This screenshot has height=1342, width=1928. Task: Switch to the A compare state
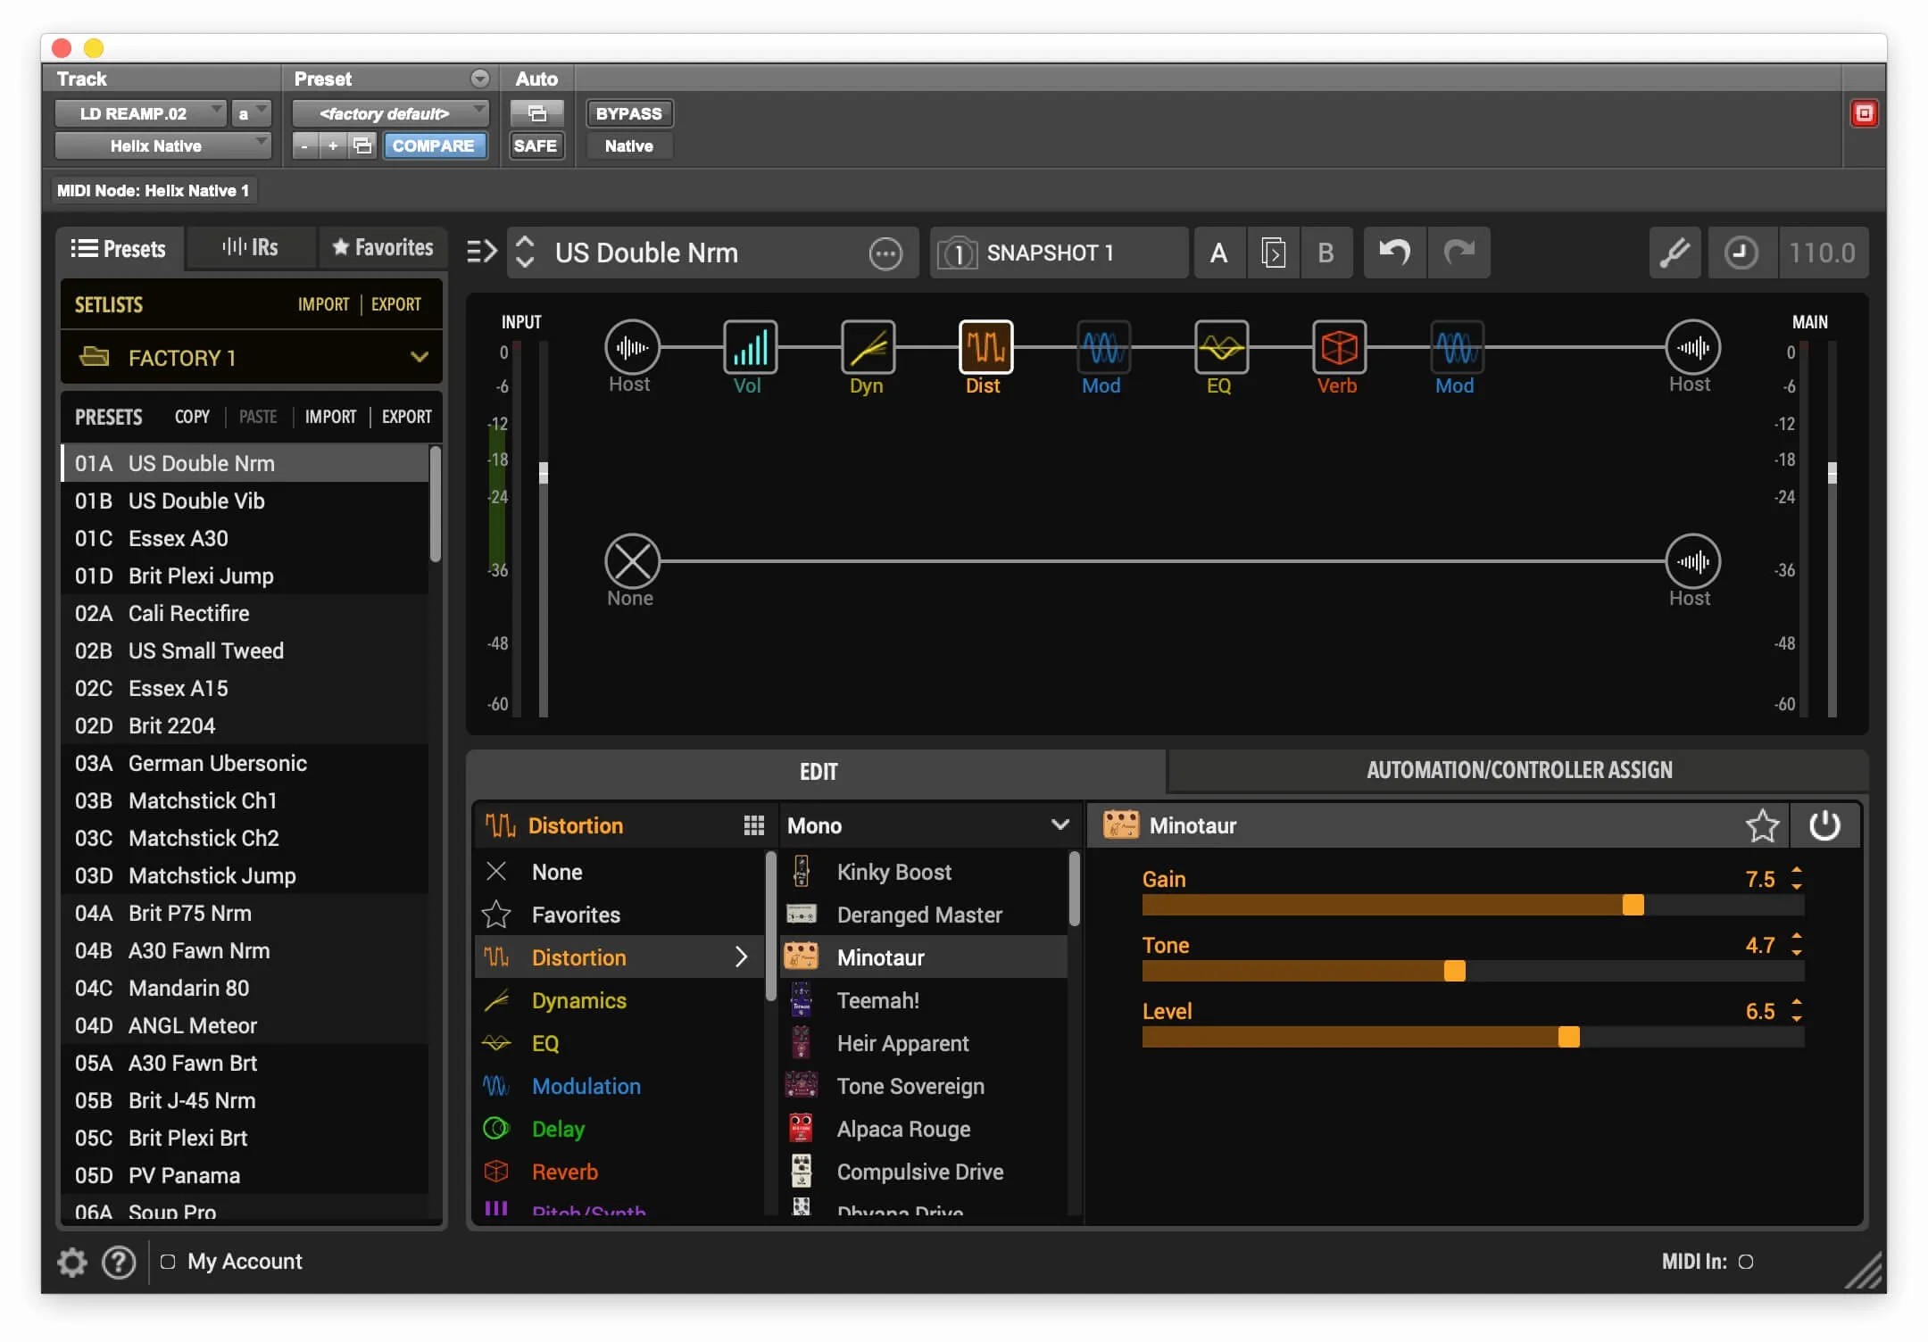tap(1219, 253)
